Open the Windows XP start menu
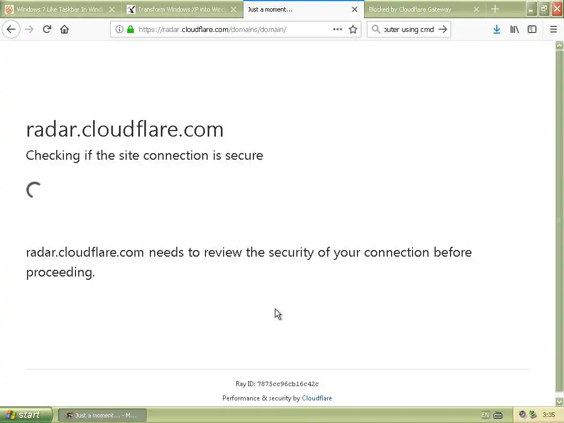 (x=26, y=415)
